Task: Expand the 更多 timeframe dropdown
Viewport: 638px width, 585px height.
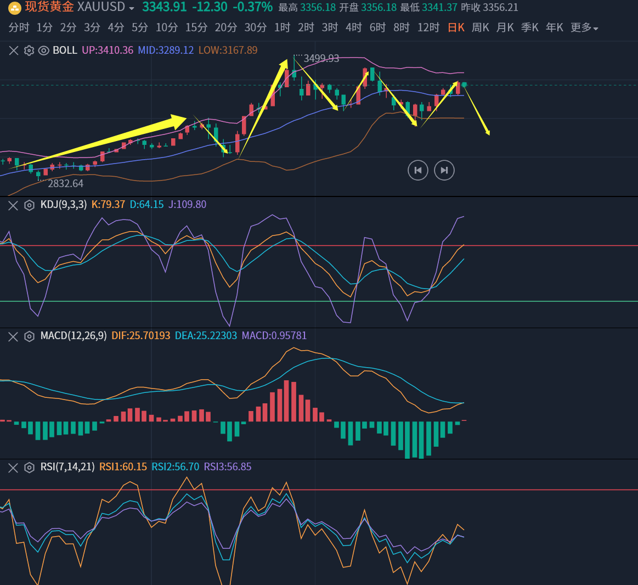Action: point(584,27)
